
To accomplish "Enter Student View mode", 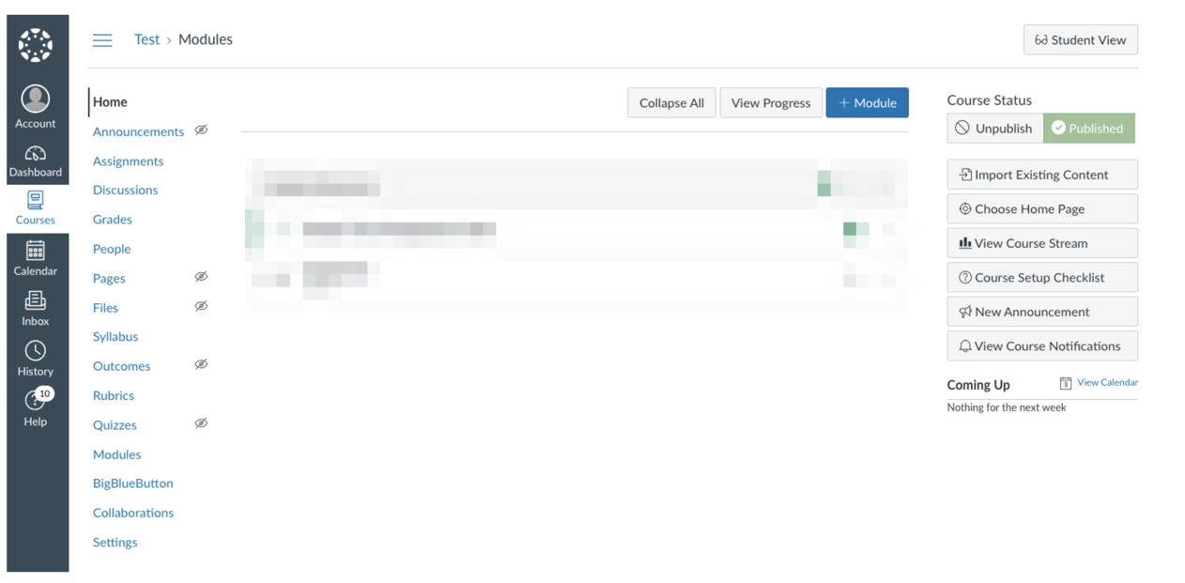I will click(x=1080, y=39).
